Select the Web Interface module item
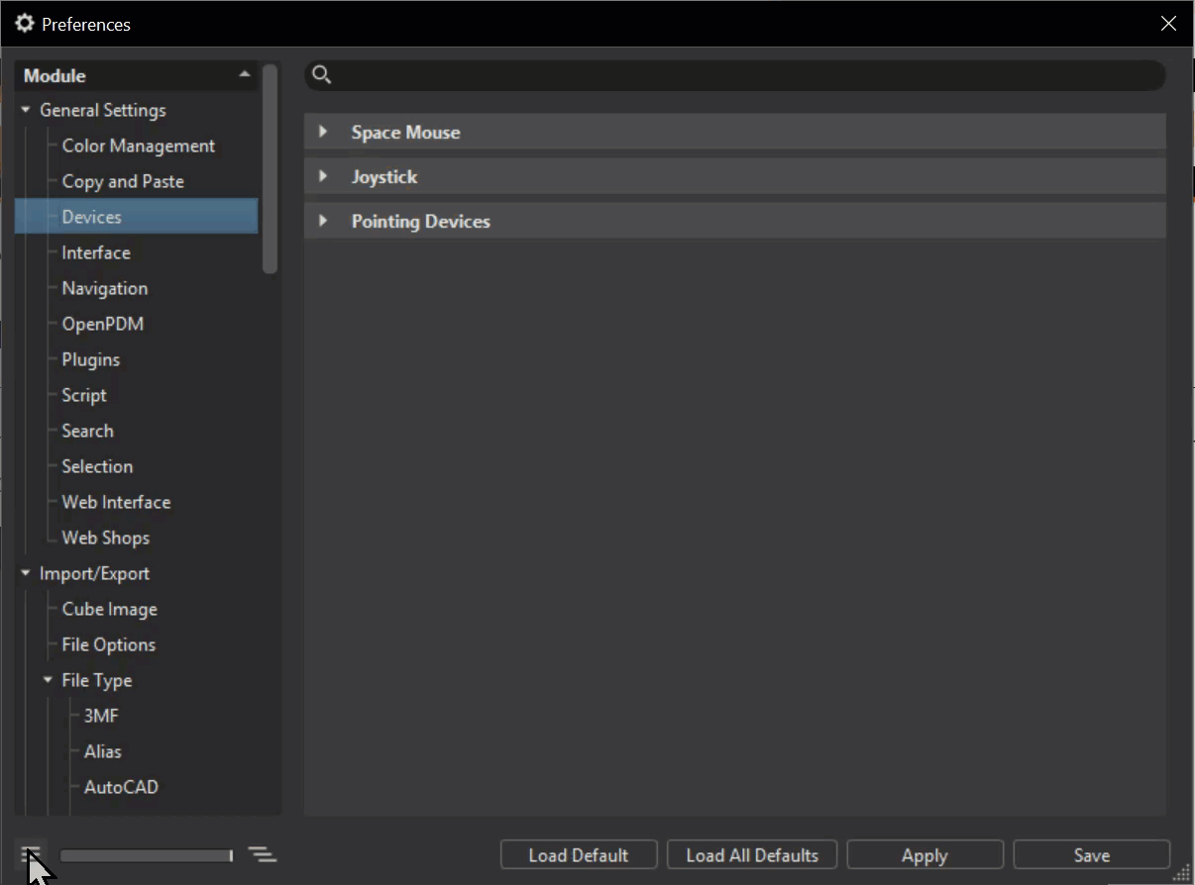The height and width of the screenshot is (885, 1195). pos(116,502)
